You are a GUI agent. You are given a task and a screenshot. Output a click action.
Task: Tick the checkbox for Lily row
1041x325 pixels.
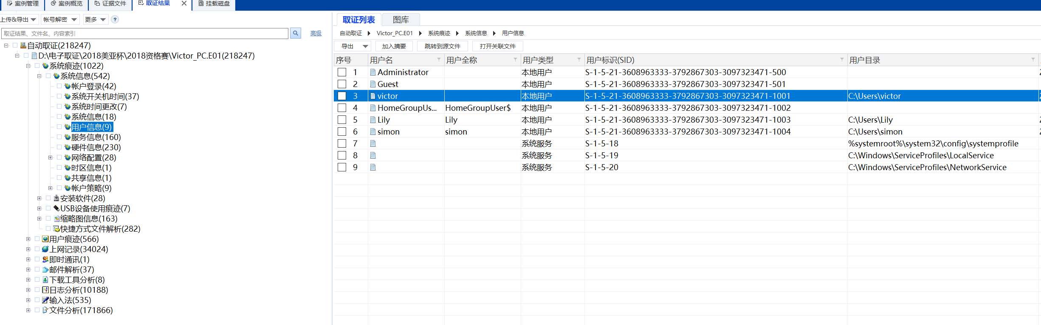coord(342,120)
